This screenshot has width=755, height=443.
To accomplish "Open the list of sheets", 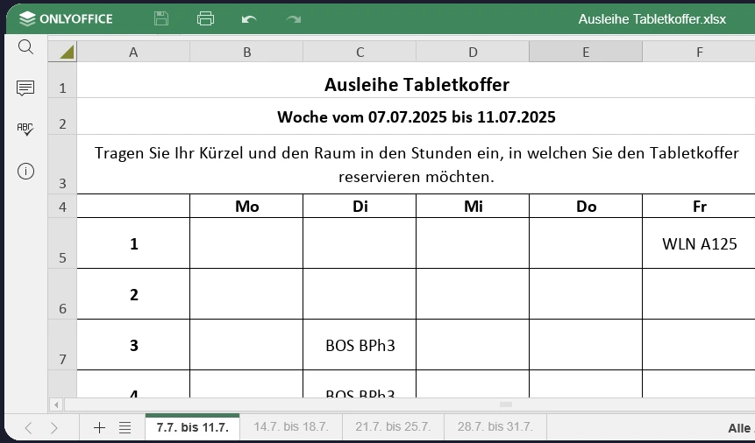I will click(125, 427).
